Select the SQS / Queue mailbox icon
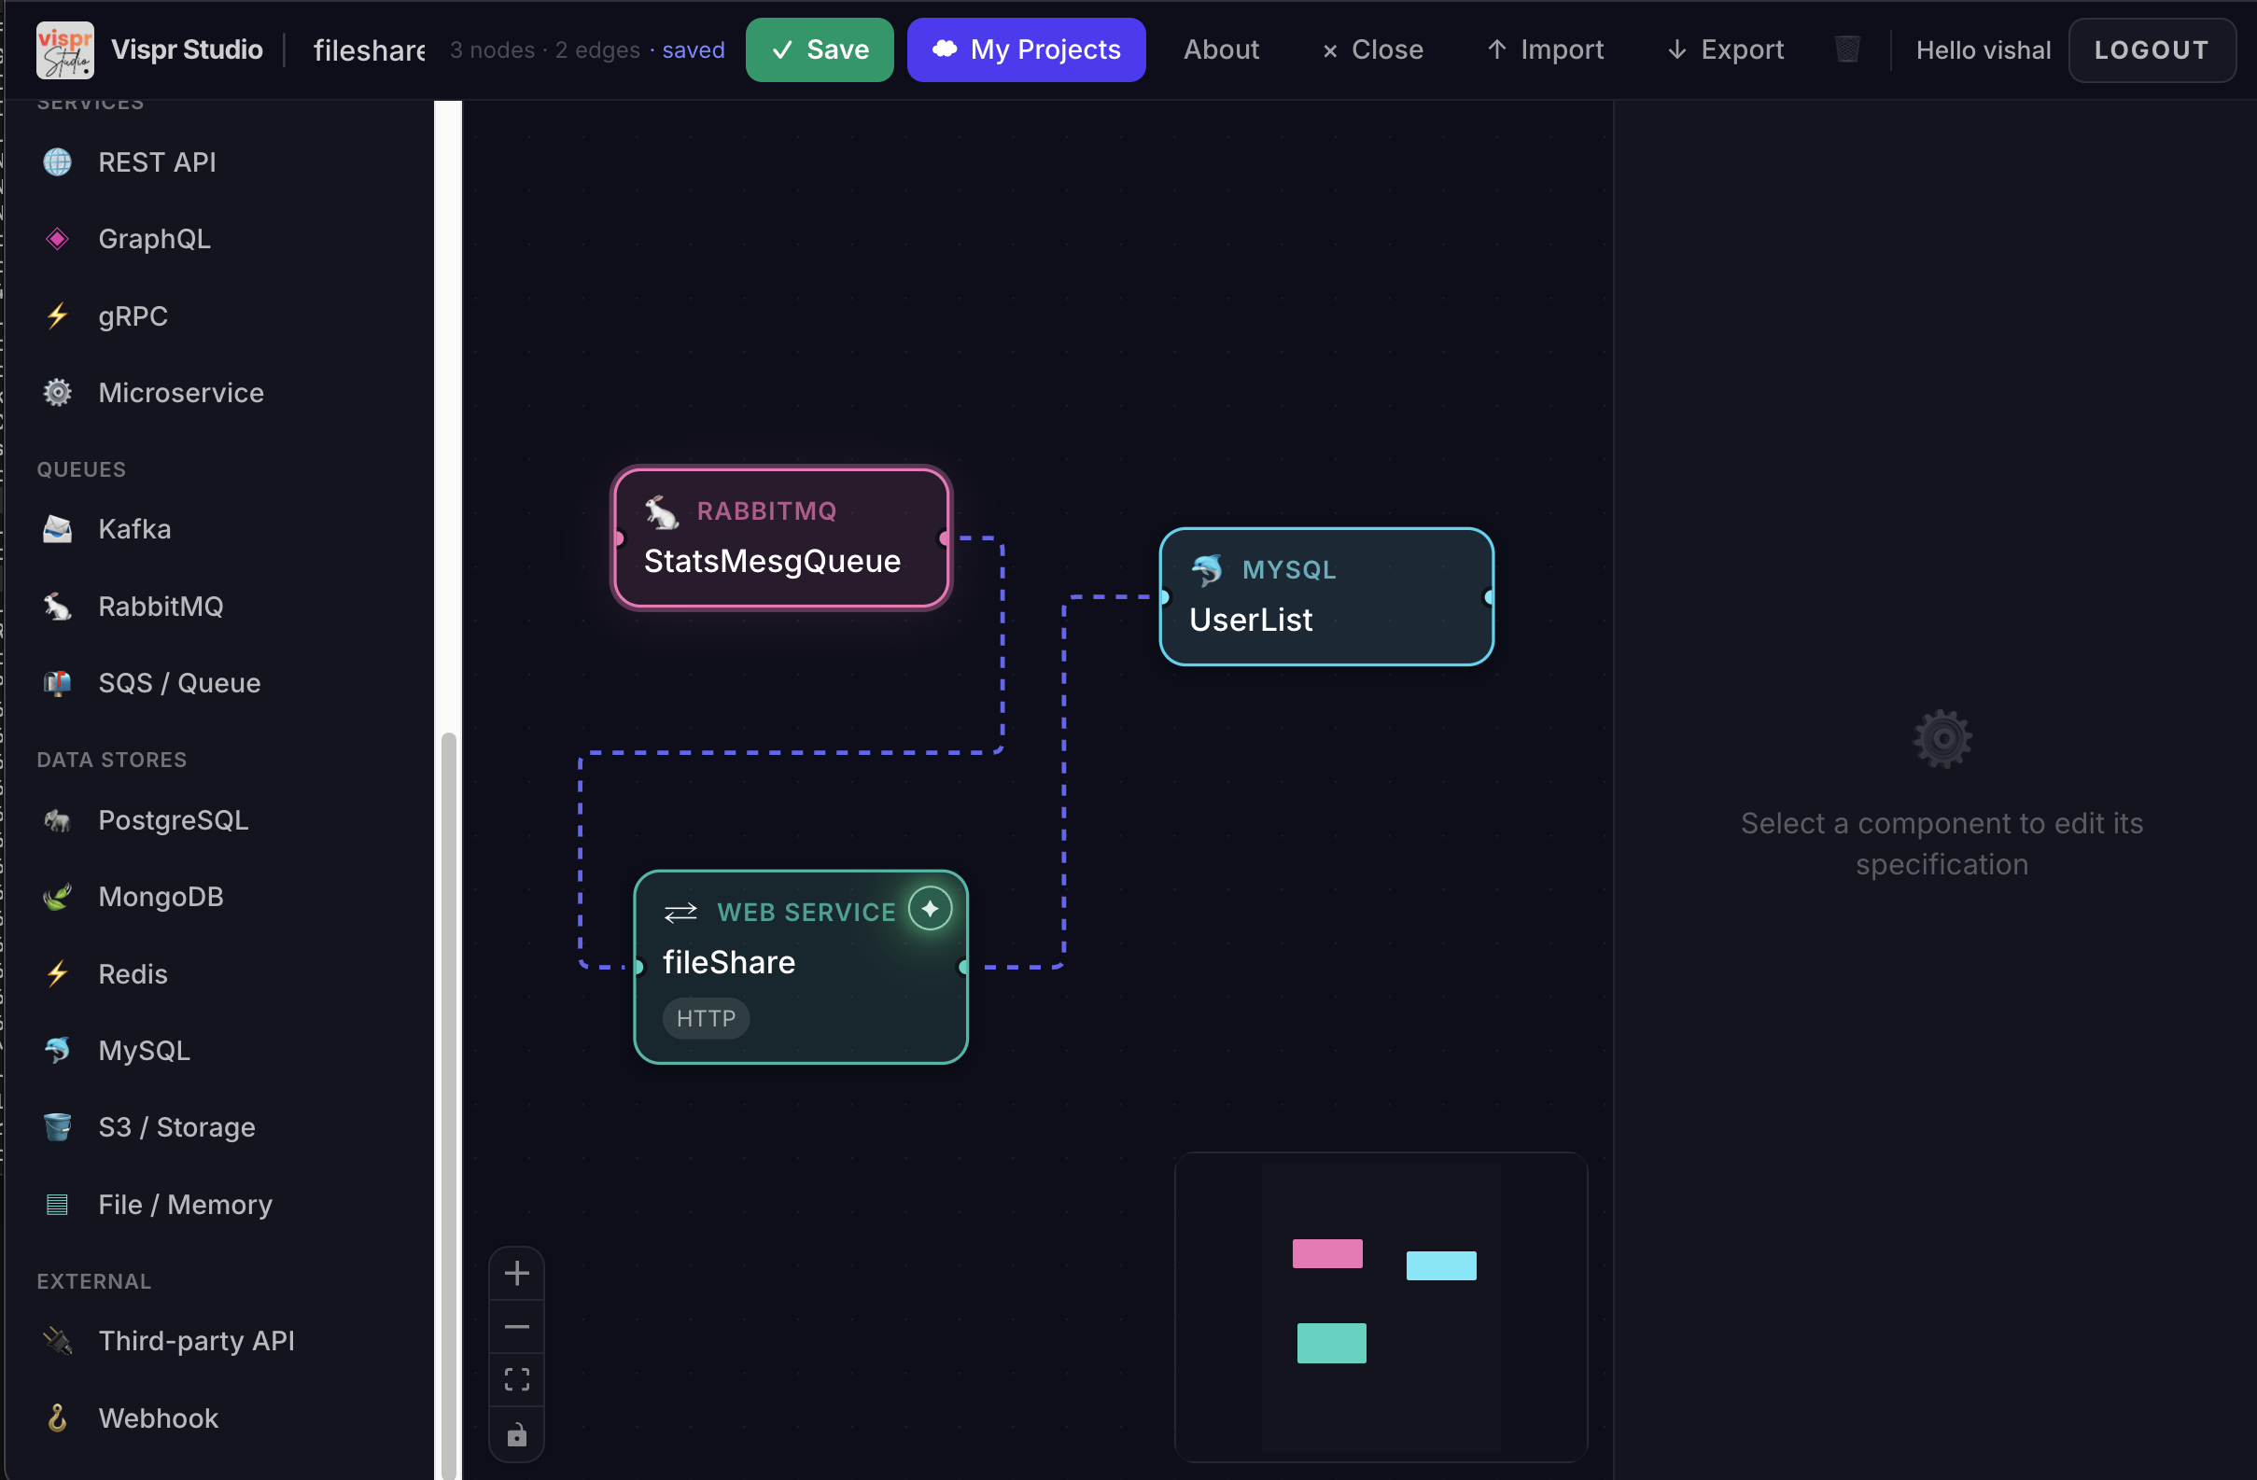The height and width of the screenshot is (1480, 2257). click(58, 683)
